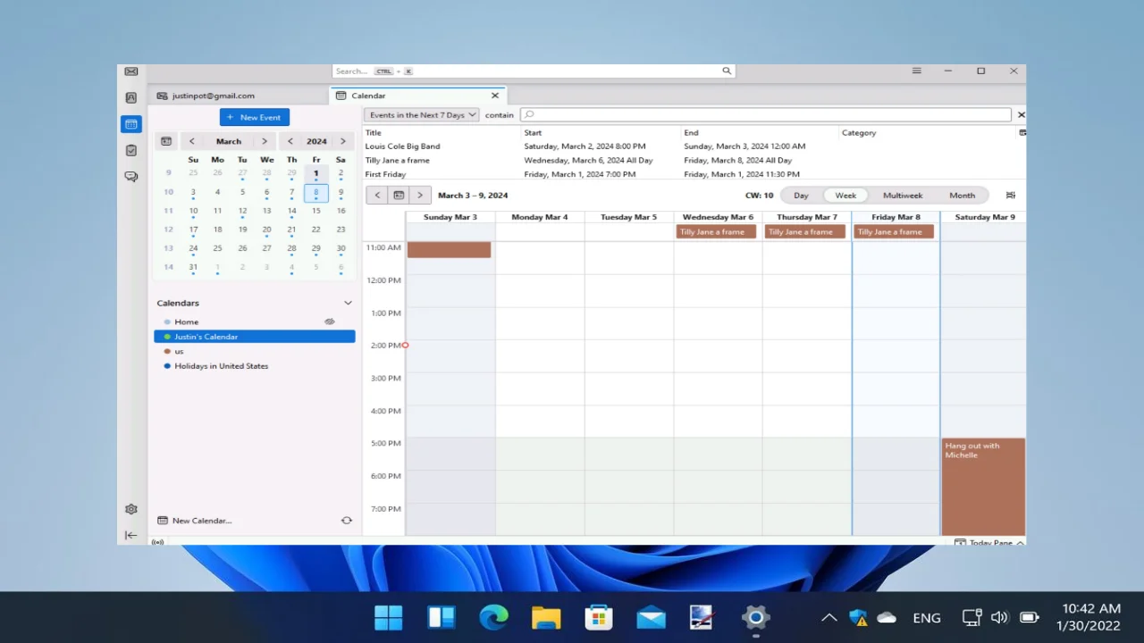Create a New Event
Screen dimensions: 1144x643
point(255,117)
